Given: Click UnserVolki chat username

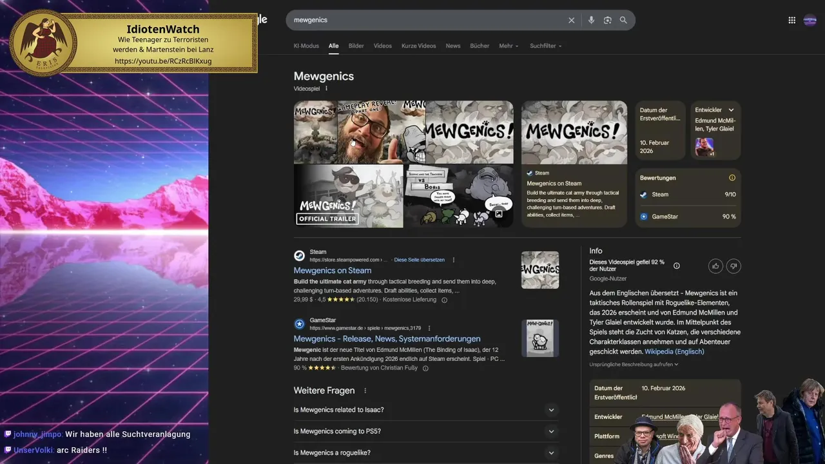Looking at the screenshot, I should pyautogui.click(x=34, y=450).
